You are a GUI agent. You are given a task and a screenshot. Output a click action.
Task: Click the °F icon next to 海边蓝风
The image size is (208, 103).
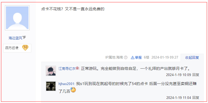[24, 38]
